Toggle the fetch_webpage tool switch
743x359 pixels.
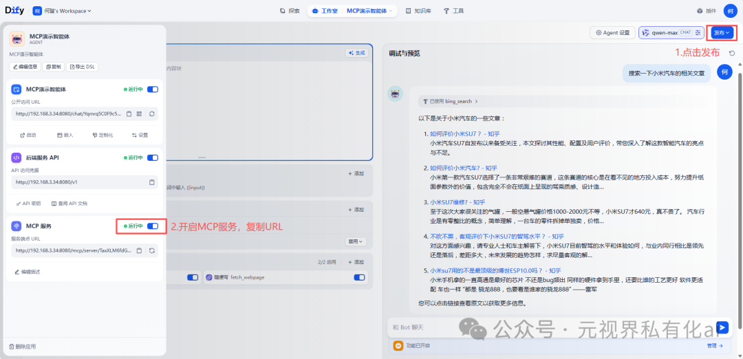[x=359, y=278]
